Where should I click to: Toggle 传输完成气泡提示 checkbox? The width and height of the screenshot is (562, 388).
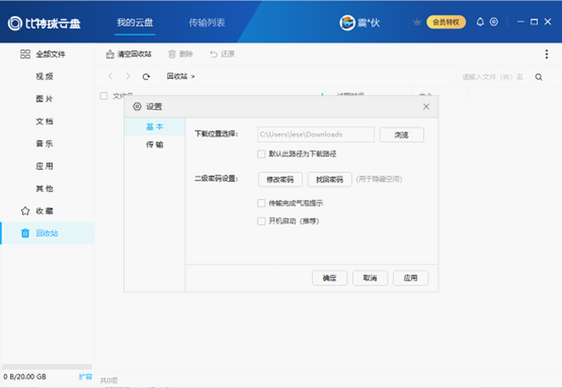261,203
